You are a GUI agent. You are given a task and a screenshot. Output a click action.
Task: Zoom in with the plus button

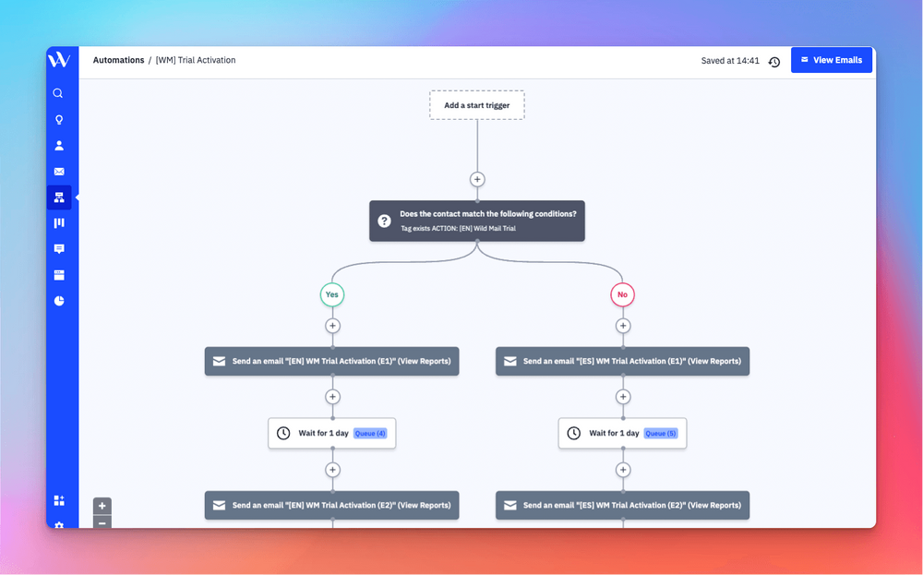102,505
